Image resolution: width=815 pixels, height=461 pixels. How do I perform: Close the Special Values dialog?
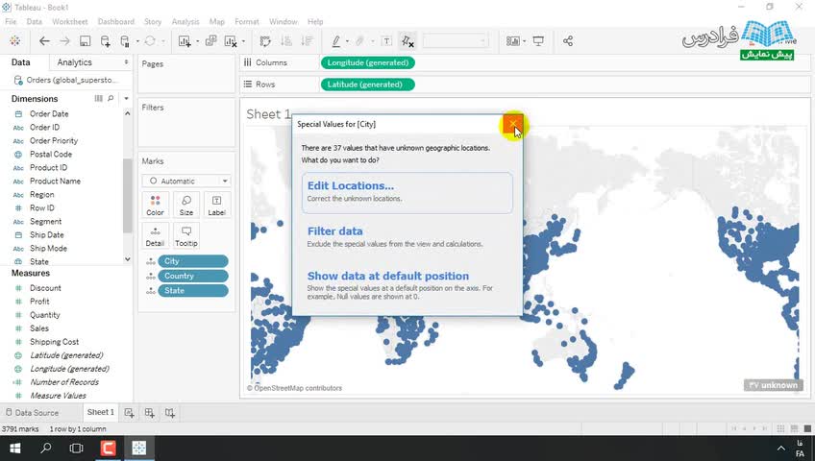(512, 124)
